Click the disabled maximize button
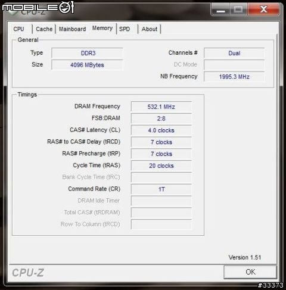 point(239,9)
